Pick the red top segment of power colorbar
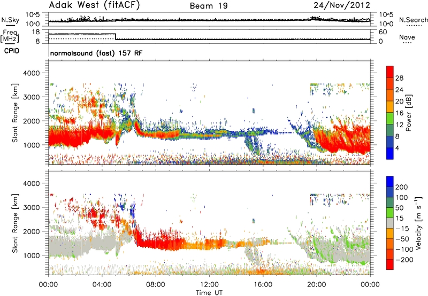Screen dimensions: 428x296 tap(390, 72)
